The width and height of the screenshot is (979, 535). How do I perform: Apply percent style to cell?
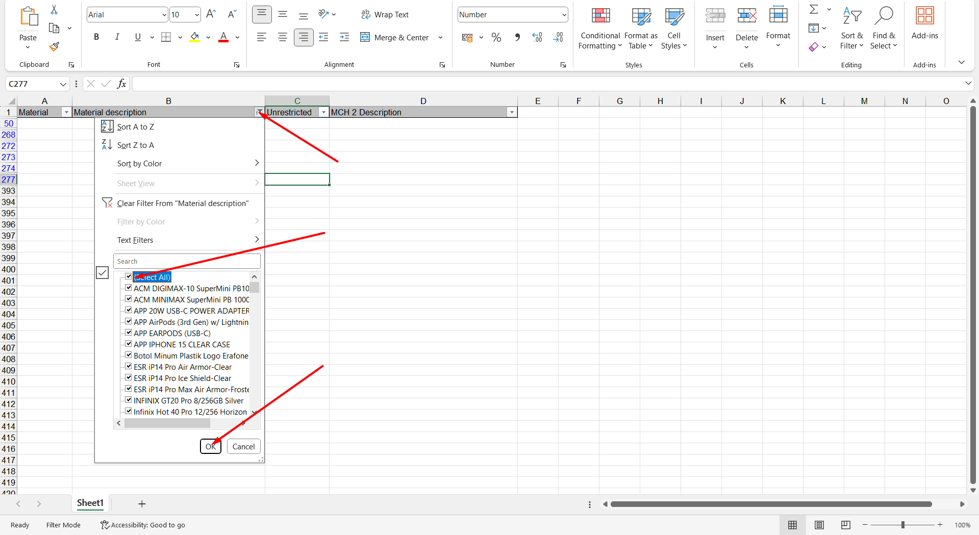(x=496, y=37)
